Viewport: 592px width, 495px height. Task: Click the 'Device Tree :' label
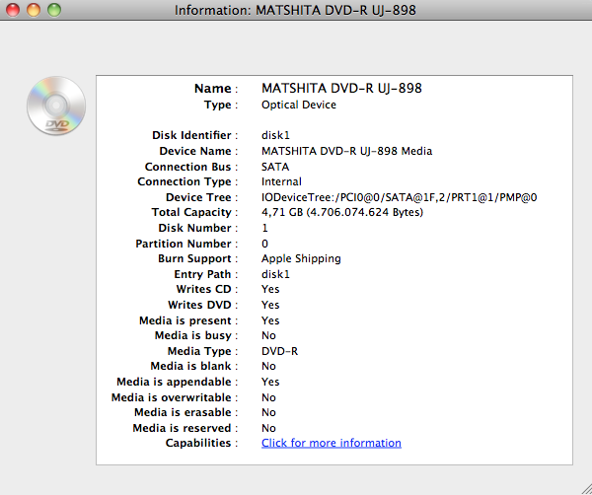(x=202, y=197)
